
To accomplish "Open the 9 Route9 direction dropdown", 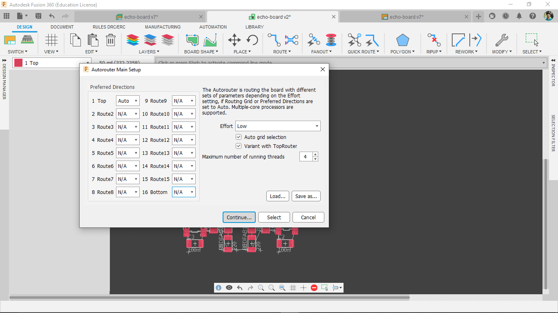I will pyautogui.click(x=184, y=101).
